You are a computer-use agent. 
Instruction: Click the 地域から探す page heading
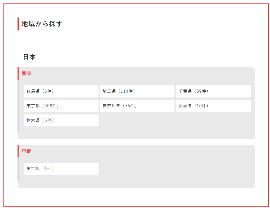(x=42, y=24)
